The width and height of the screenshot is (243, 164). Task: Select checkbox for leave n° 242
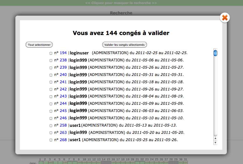pyautogui.click(x=51, y=89)
